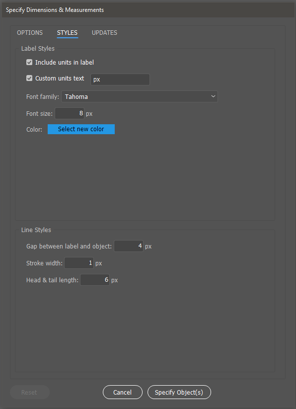This screenshot has width=296, height=409.
Task: Click the Label Styles section header
Action: [x=38, y=48]
